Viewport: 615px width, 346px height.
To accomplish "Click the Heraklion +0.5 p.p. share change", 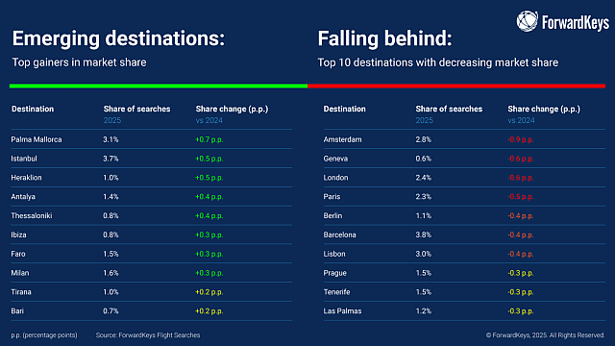I will [x=209, y=178].
